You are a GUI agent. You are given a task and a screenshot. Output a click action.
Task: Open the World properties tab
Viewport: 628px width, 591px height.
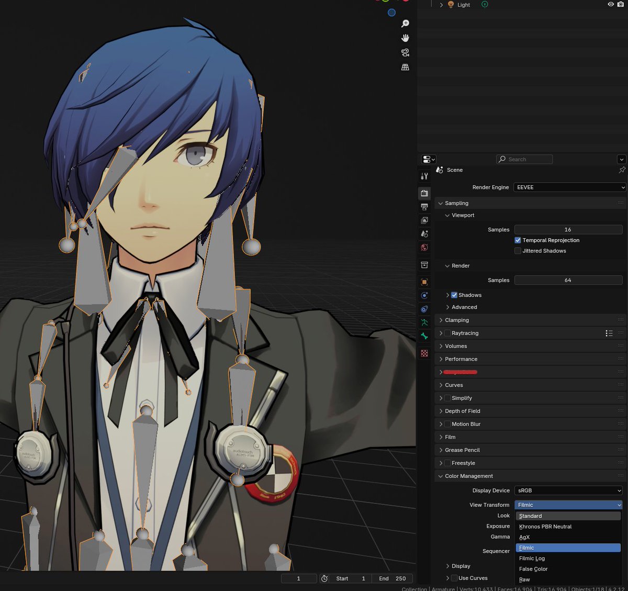(x=424, y=248)
